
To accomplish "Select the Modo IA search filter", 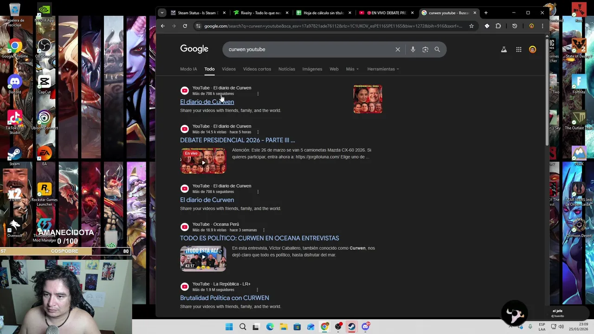I will click(x=188, y=69).
